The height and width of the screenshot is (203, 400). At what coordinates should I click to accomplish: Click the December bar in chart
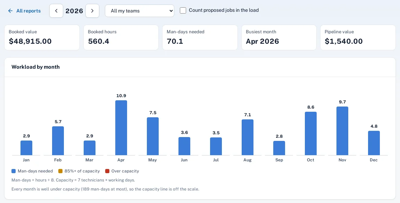[x=374, y=143]
